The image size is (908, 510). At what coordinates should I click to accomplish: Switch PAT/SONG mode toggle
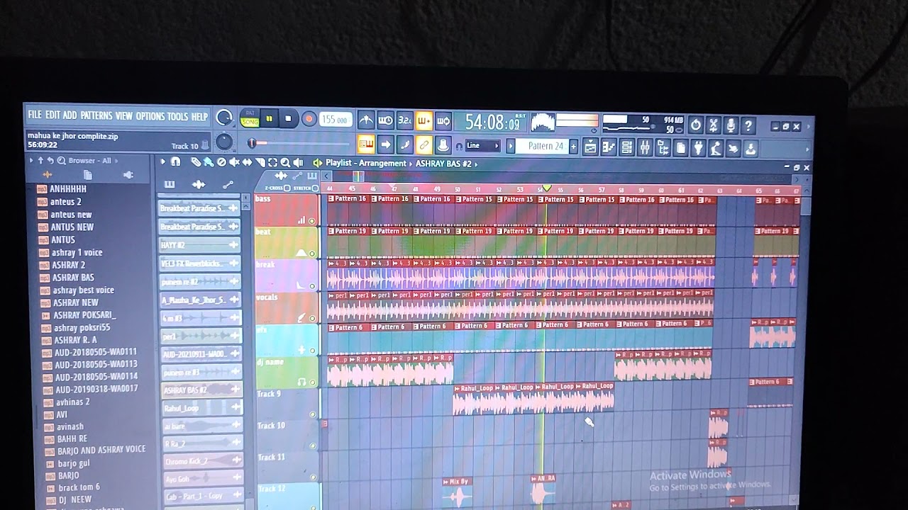250,118
